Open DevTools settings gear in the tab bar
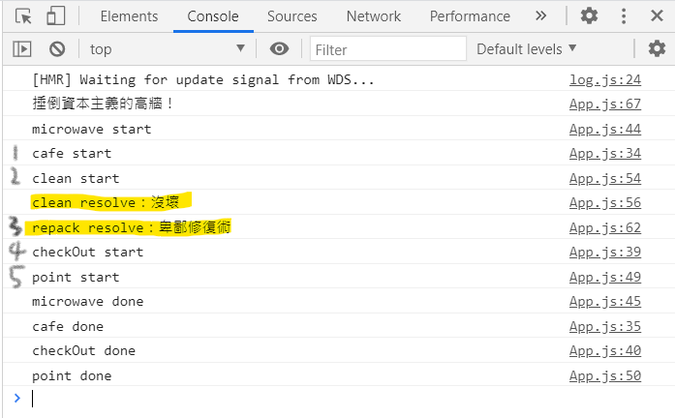Image resolution: width=675 pixels, height=418 pixels. click(589, 16)
